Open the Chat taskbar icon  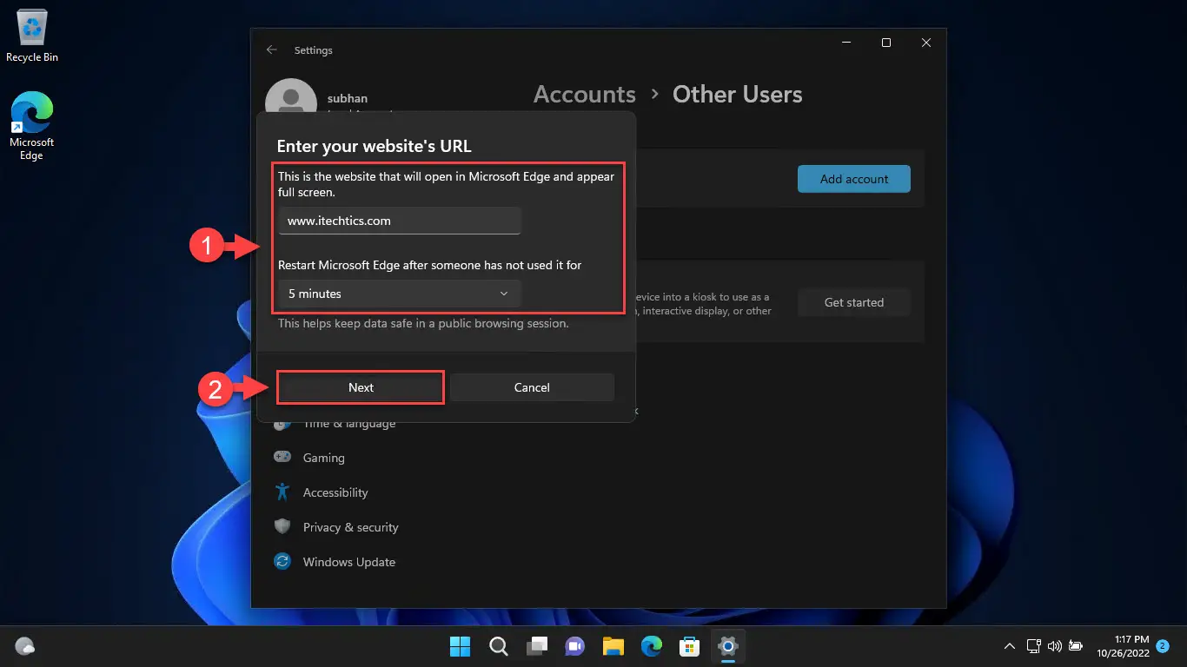tap(574, 645)
